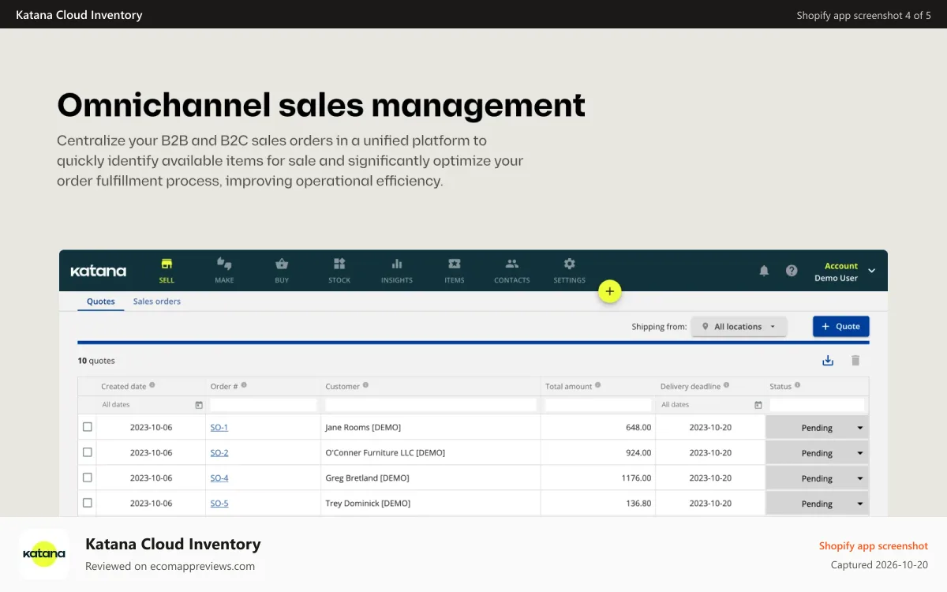Click the Order # filter field
The image size is (947, 592).
click(264, 405)
